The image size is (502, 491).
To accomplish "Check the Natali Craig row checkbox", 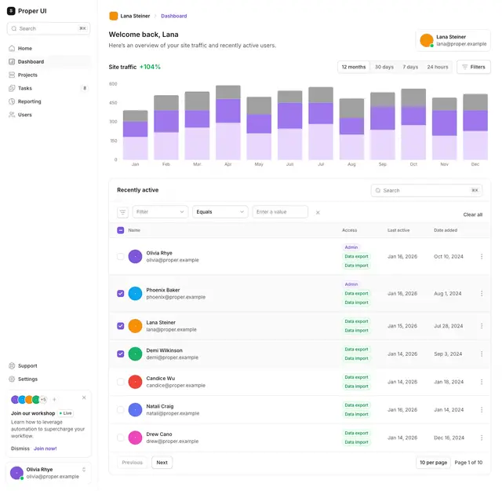I will pyautogui.click(x=120, y=410).
